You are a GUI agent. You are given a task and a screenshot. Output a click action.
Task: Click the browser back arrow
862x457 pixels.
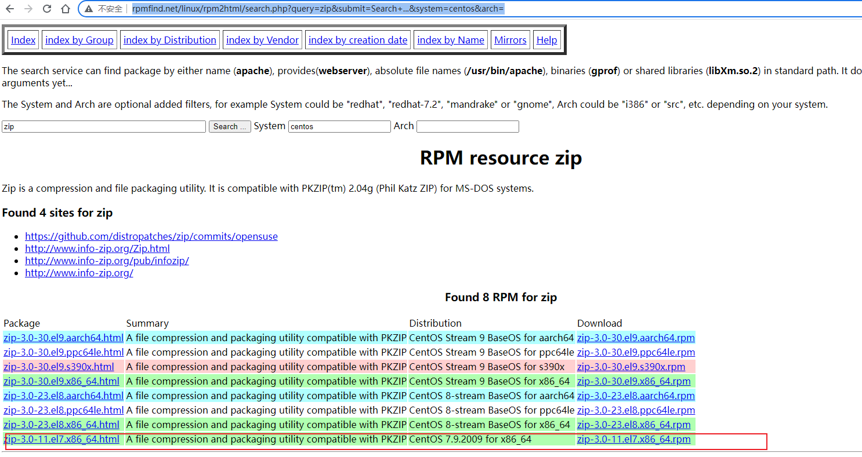pos(10,9)
